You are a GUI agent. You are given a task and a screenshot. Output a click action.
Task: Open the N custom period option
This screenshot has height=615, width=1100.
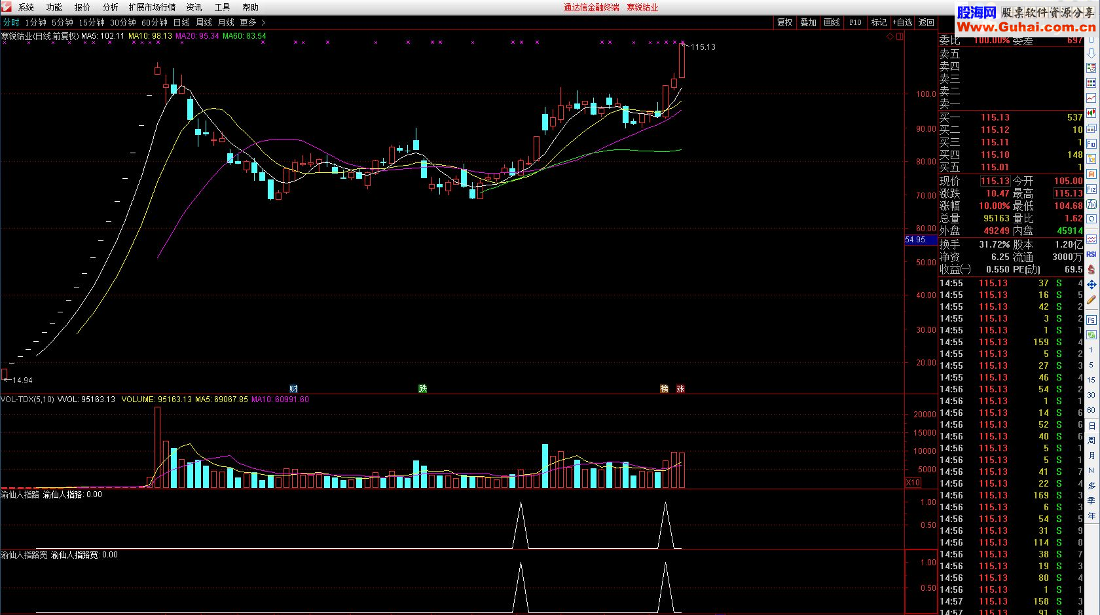coord(1091,470)
